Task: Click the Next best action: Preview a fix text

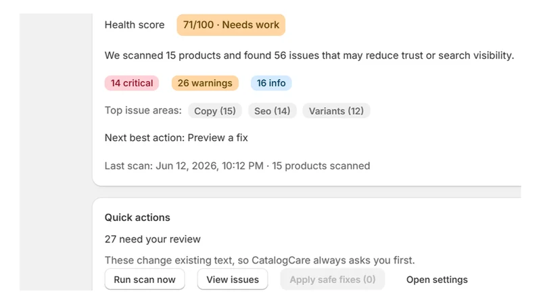Action: (x=177, y=138)
